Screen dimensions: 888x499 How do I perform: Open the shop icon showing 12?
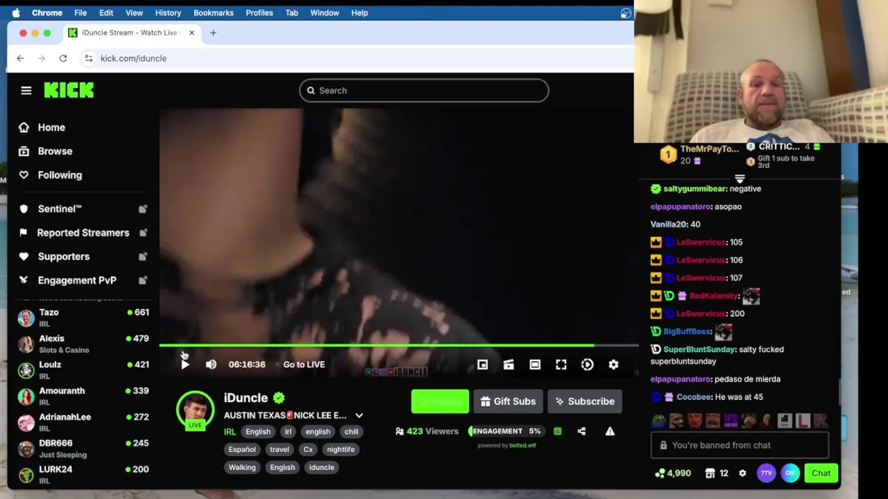click(x=716, y=473)
